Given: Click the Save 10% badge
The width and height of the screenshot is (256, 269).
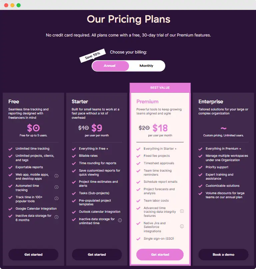Looking at the screenshot, I should click(92, 56).
